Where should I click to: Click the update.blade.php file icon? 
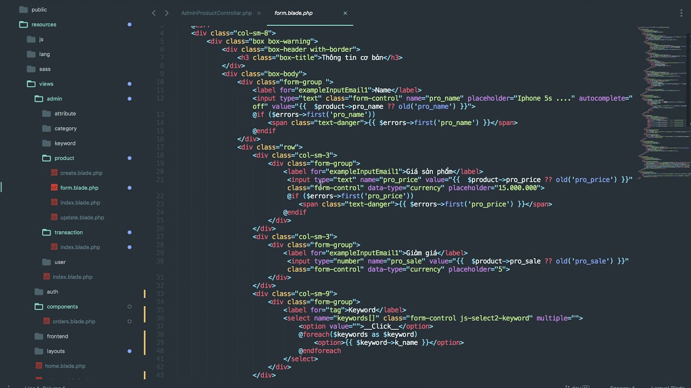(54, 217)
